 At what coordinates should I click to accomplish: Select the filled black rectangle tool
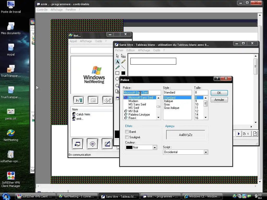[x=123, y=73]
